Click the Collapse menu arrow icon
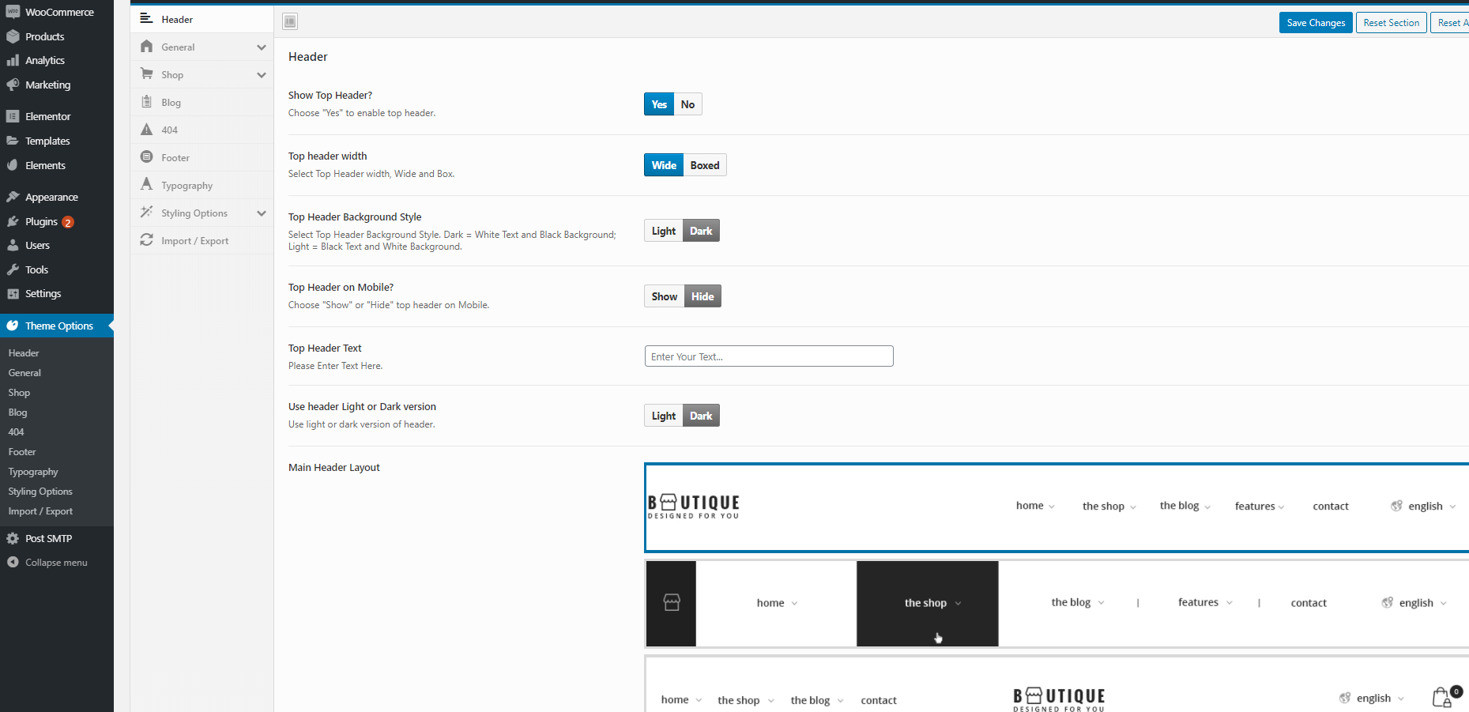 (x=13, y=562)
